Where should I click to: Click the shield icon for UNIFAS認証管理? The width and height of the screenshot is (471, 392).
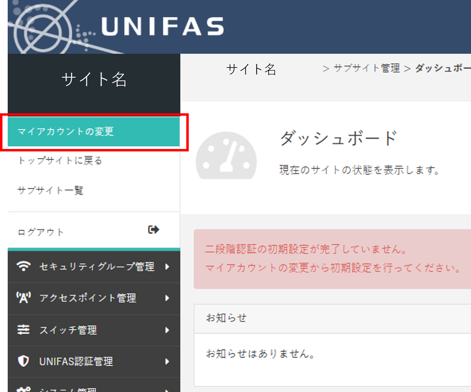23,361
